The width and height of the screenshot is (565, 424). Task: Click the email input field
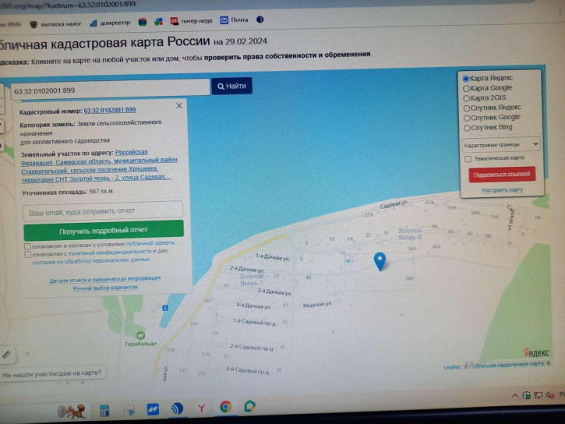[x=103, y=211]
